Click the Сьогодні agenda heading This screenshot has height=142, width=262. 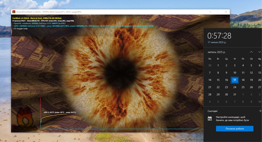[212, 111]
